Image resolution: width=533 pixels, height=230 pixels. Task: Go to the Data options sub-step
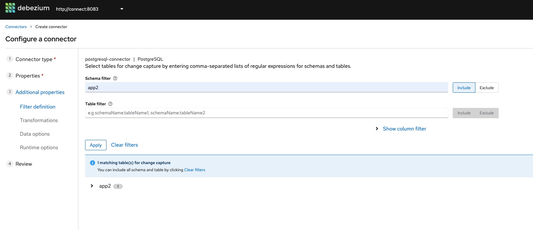point(35,134)
